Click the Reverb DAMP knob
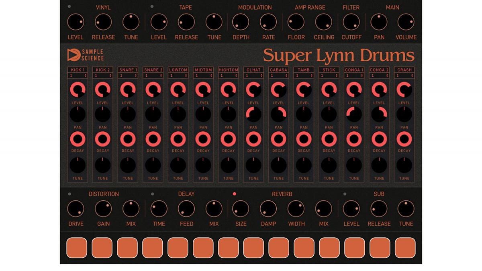The image size is (482, 271). point(268,209)
